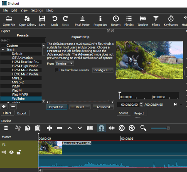Switch to the Filters tab

[7, 113]
